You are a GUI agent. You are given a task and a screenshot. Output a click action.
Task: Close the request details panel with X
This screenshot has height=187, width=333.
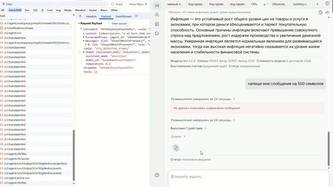point(80,16)
